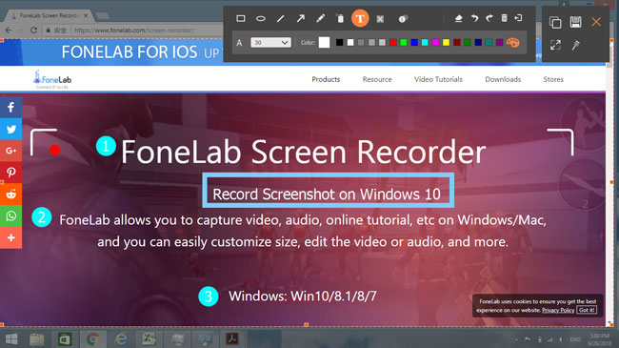Click the current color preview box
The image size is (619, 348).
tap(324, 42)
